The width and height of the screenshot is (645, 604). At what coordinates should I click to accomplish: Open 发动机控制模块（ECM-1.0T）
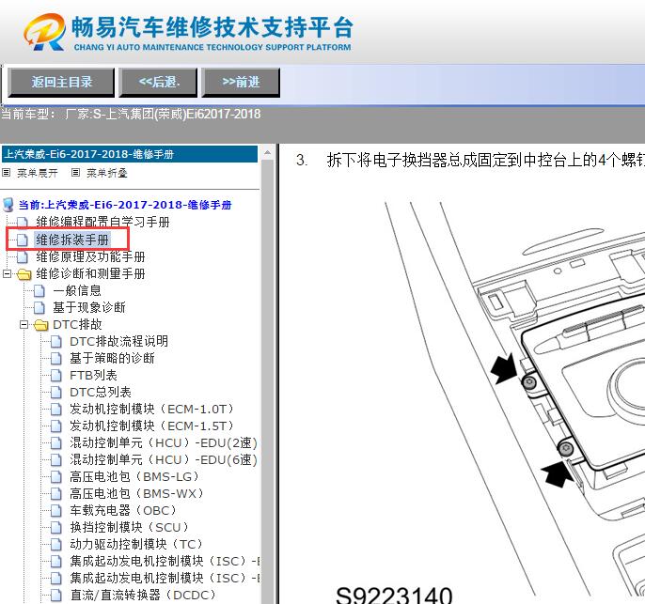coord(152,409)
